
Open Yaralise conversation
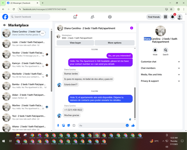point(25,54)
